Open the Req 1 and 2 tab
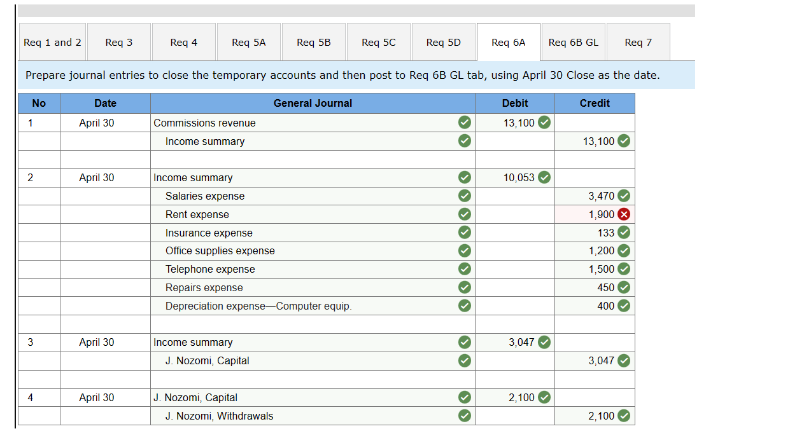 (x=52, y=41)
